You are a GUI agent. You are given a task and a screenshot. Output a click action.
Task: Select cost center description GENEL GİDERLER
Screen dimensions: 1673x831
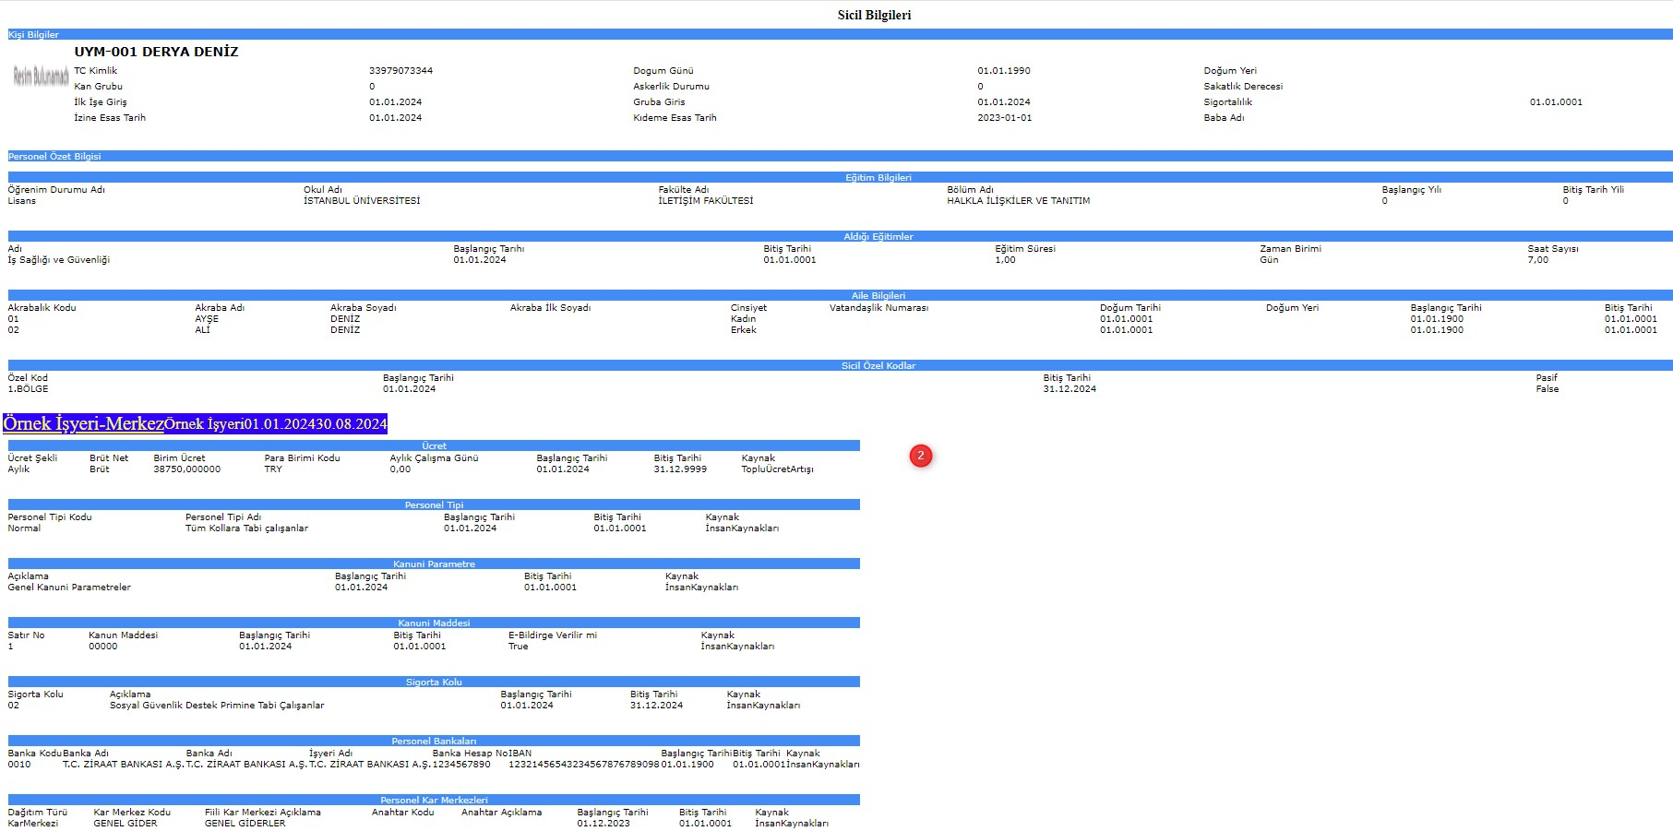[x=245, y=824]
